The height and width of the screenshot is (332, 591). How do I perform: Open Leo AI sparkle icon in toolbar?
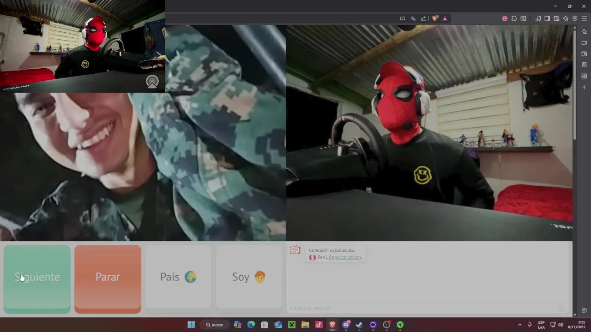coord(566,18)
